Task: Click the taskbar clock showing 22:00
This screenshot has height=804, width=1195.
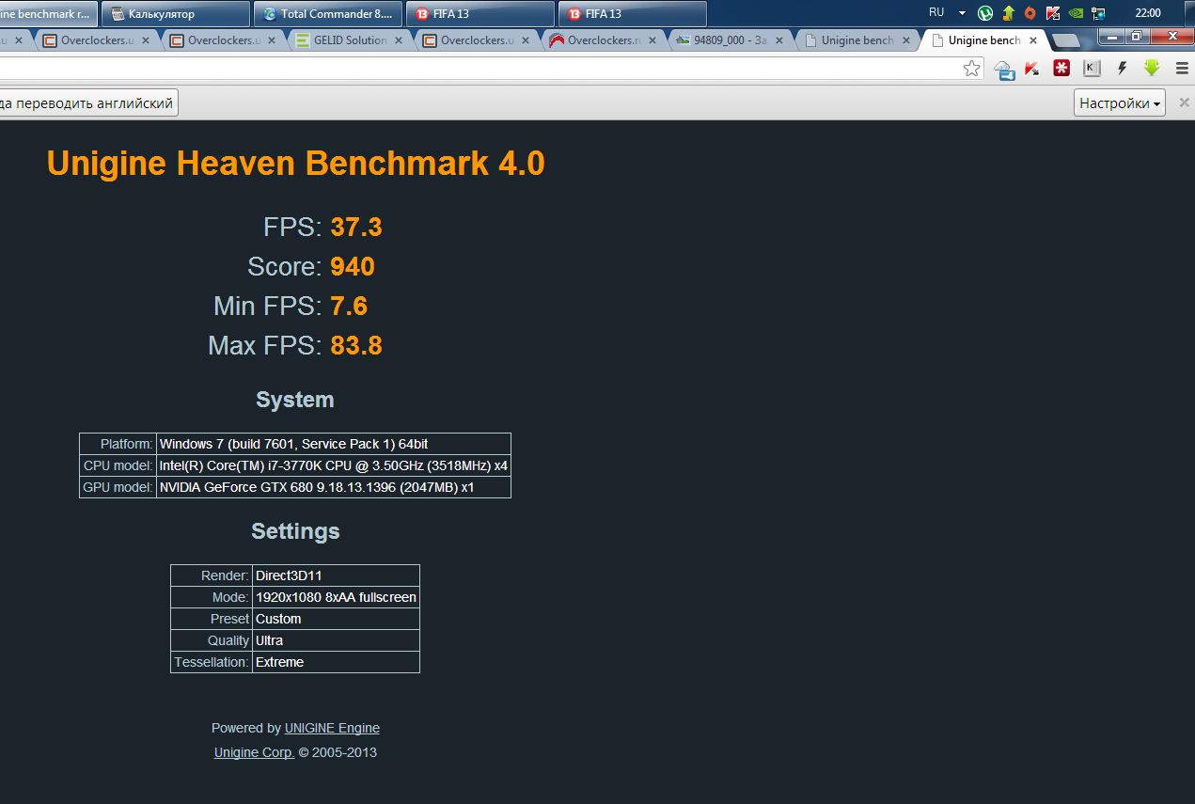Action: tap(1148, 13)
